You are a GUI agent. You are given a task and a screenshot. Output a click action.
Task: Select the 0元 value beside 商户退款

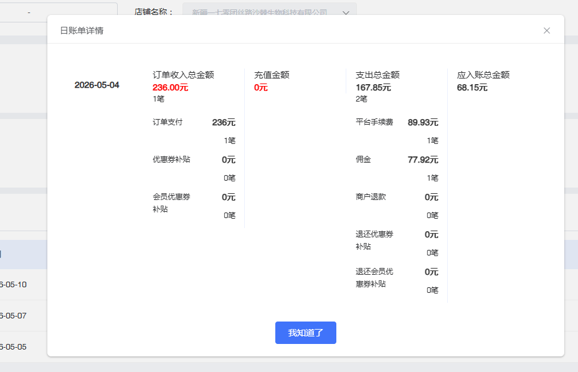pyautogui.click(x=431, y=198)
